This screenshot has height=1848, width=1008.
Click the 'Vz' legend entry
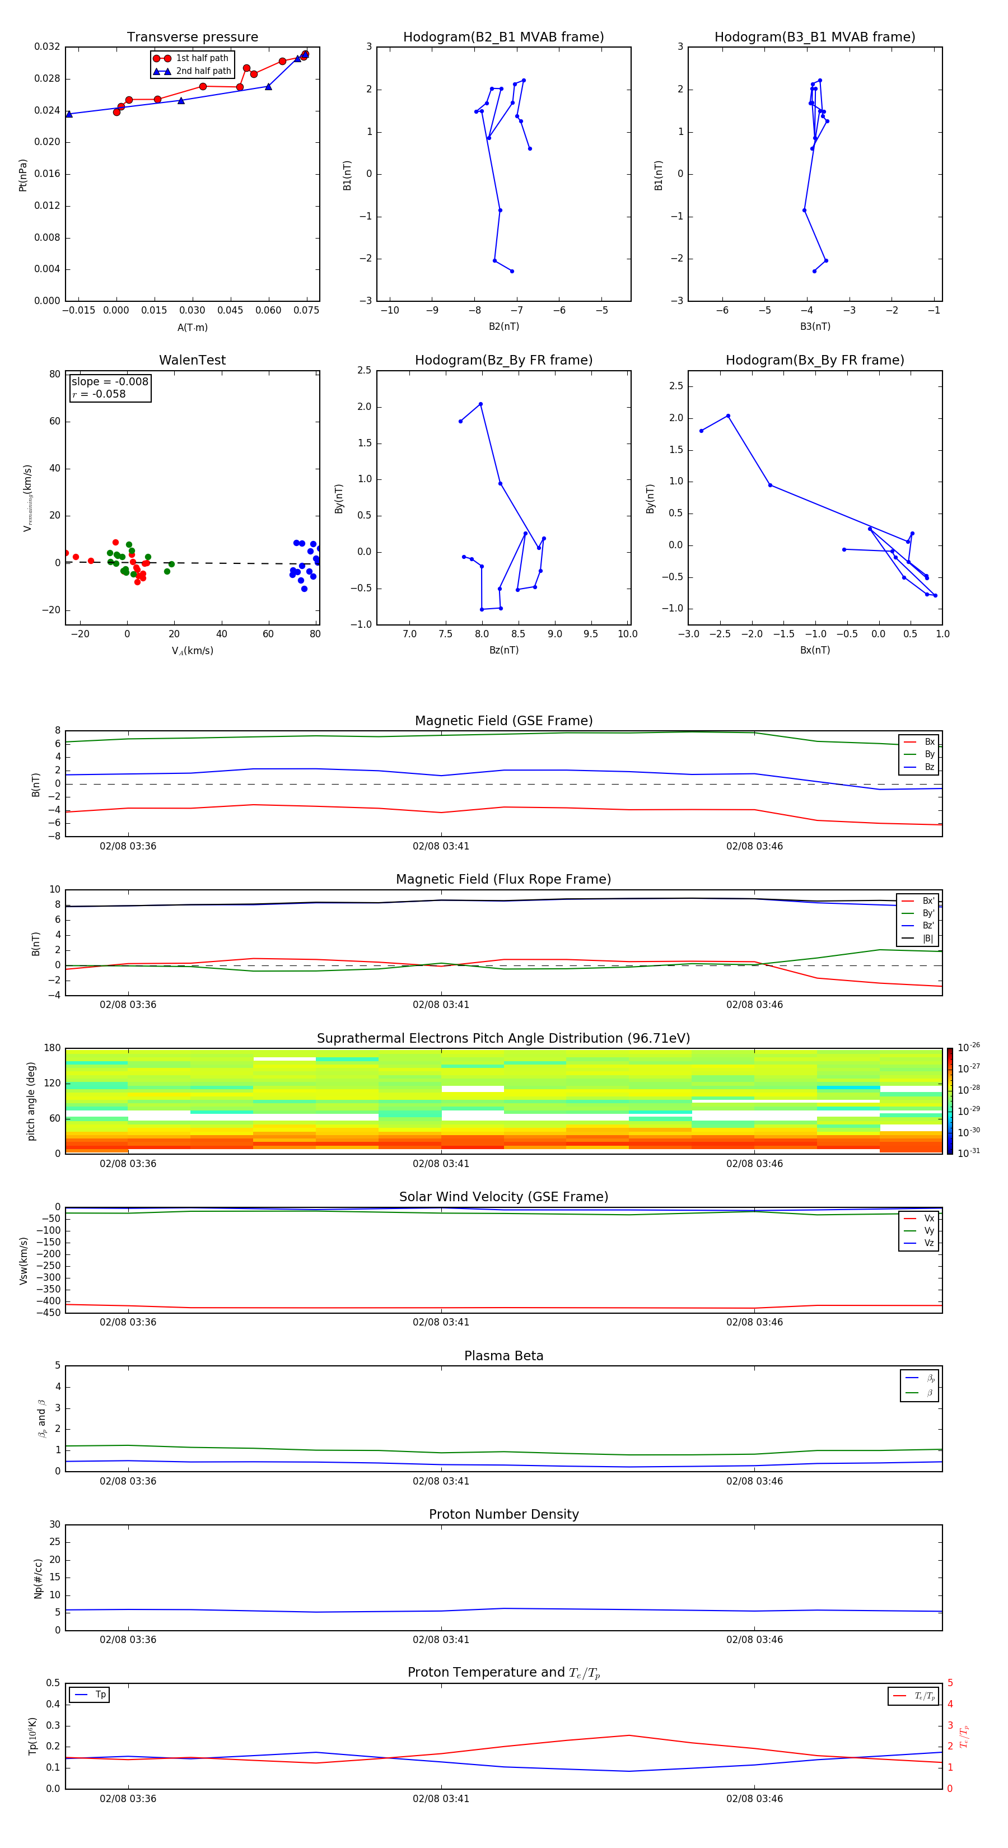coord(919,1243)
